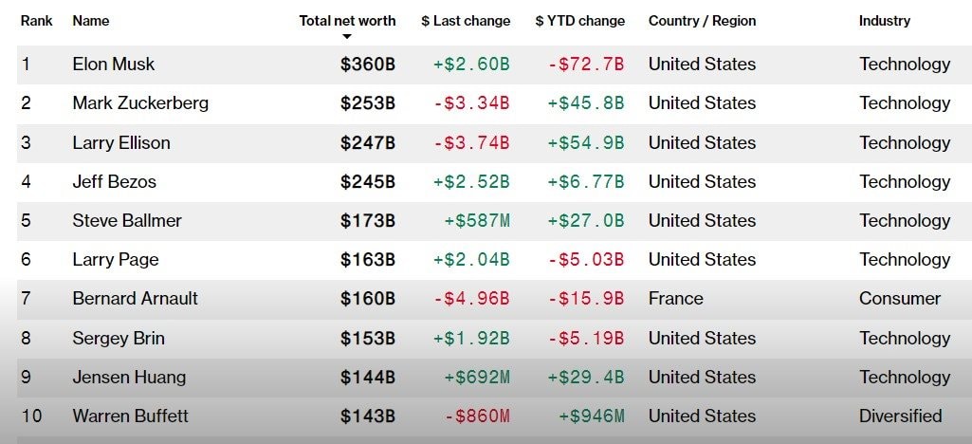
Task: Click the Name column header
Action: tap(90, 20)
